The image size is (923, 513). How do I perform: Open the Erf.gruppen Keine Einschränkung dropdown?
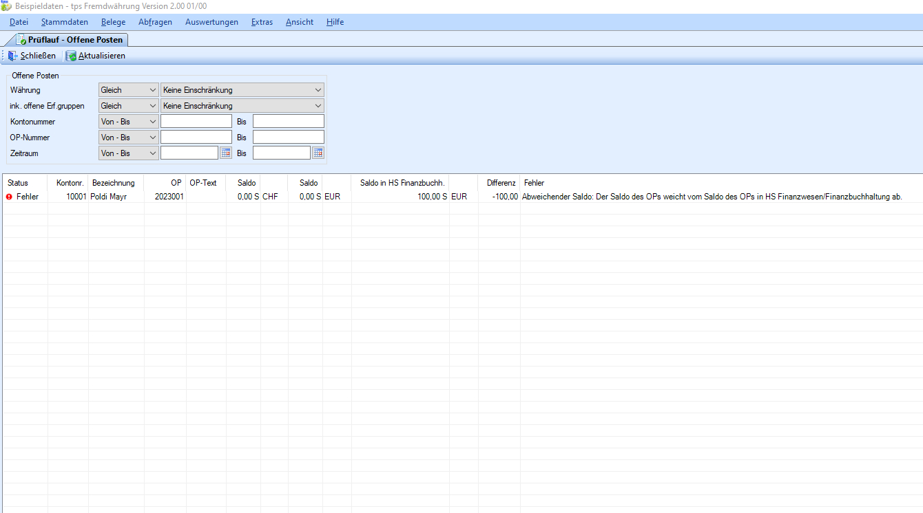tap(242, 106)
